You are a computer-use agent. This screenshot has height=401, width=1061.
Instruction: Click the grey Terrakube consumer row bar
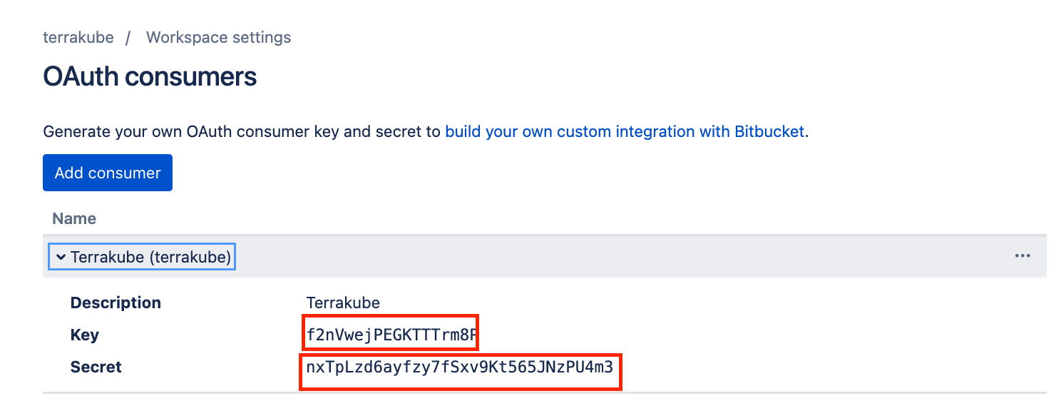coord(570,256)
